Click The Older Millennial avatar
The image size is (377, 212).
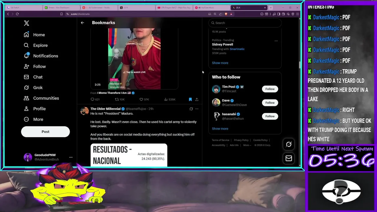(x=85, y=111)
